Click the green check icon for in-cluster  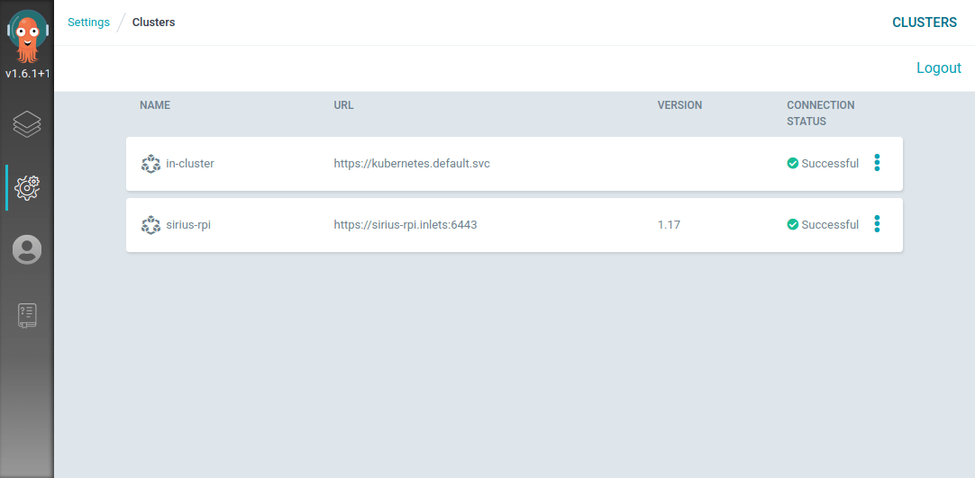pyautogui.click(x=793, y=163)
